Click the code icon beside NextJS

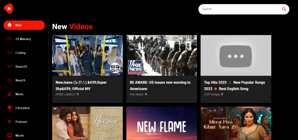click(9, 80)
